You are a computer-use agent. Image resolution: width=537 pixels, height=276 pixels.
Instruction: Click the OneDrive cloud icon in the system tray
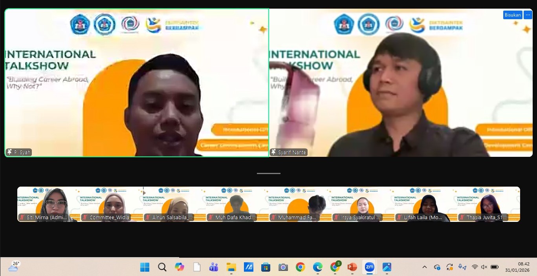click(437, 267)
